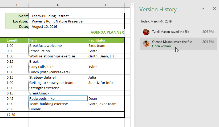The width and height of the screenshot is (219, 127).
Task: Click the green Length header cell
Action: point(17,40)
